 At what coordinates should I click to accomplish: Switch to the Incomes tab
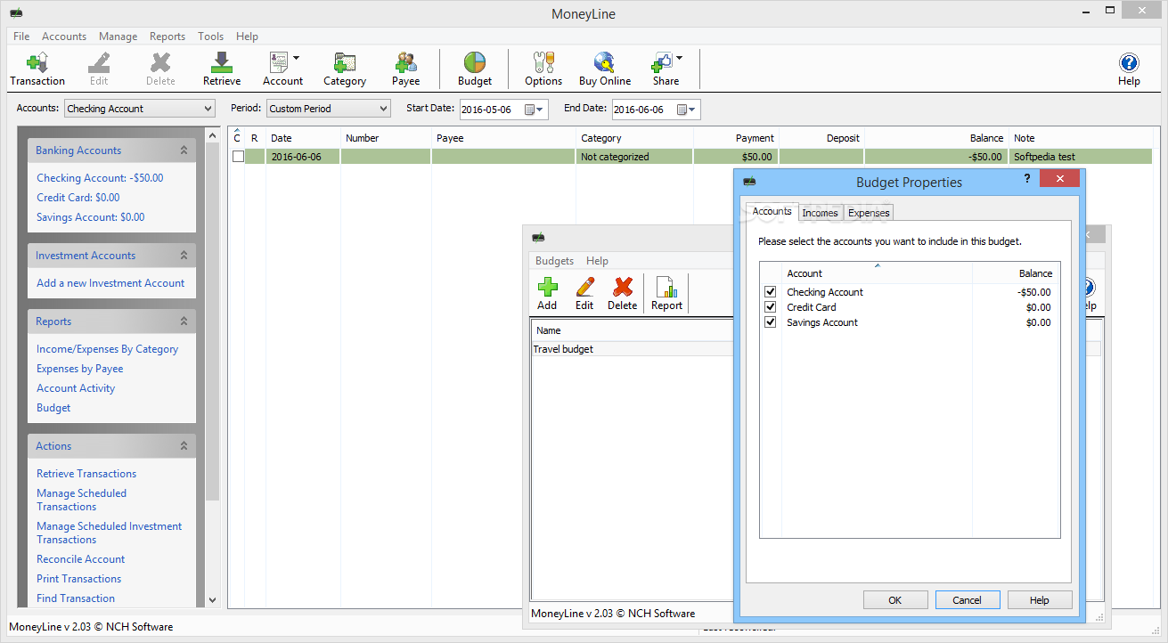click(820, 213)
